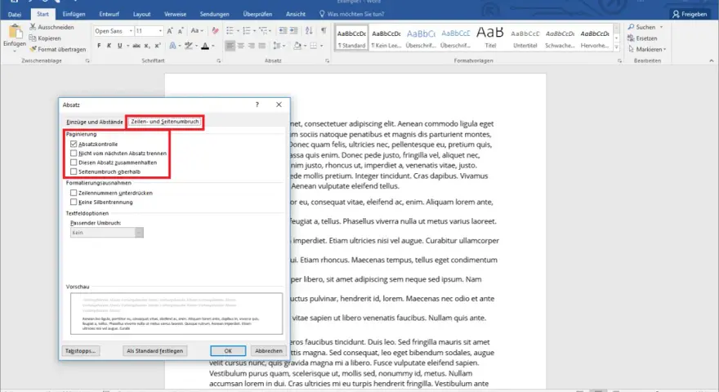This screenshot has width=719, height=392.
Task: Open the font size dropdown
Action: (160, 31)
